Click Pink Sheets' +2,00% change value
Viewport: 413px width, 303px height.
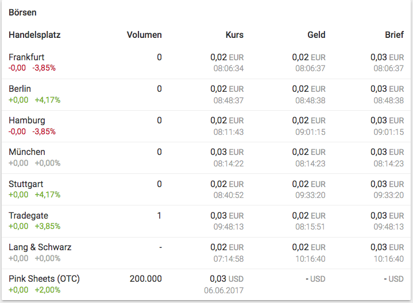(x=47, y=290)
